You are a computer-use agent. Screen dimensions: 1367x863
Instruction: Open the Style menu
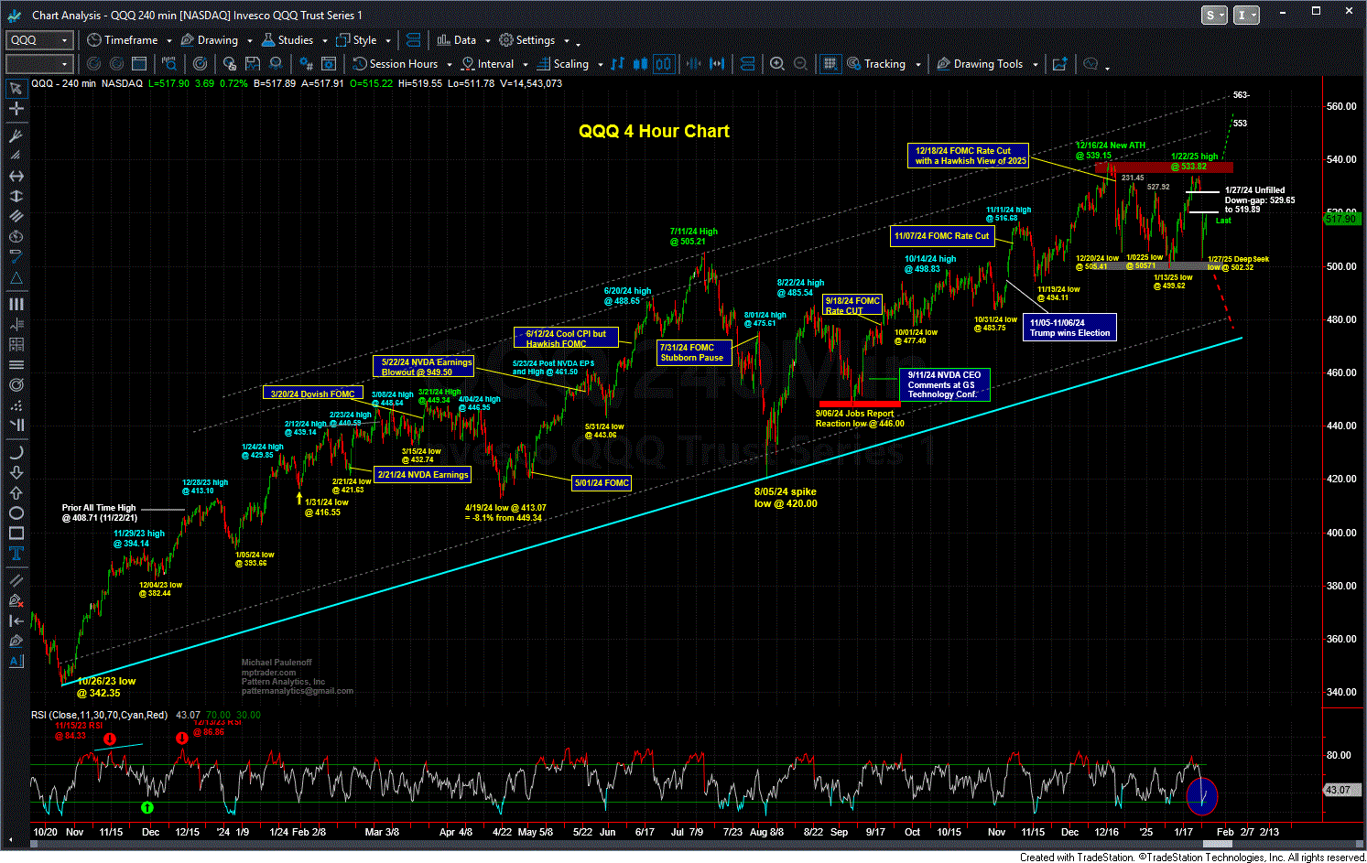coord(357,40)
